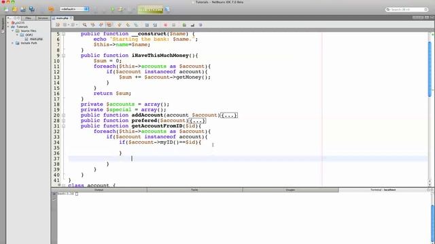Select the OOP2 folder in the tree
The height and width of the screenshot is (244, 435).
click(29, 35)
